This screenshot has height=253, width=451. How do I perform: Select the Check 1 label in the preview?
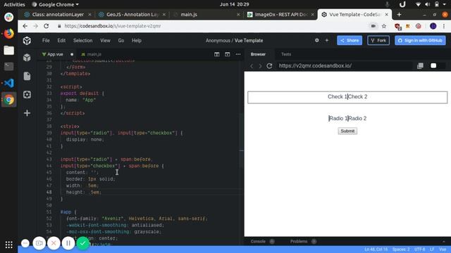tap(338, 97)
